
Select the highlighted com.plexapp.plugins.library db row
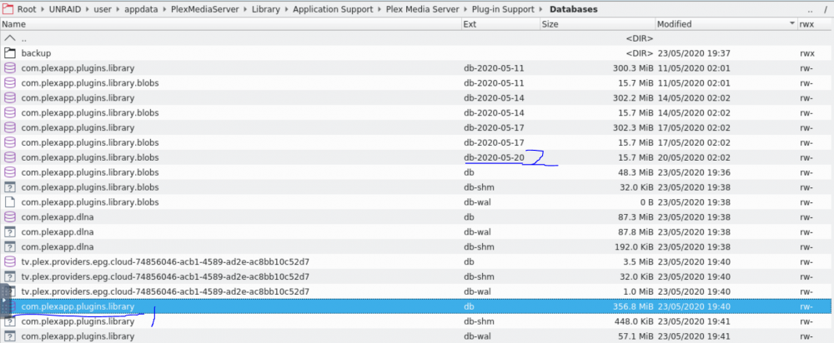point(417,306)
